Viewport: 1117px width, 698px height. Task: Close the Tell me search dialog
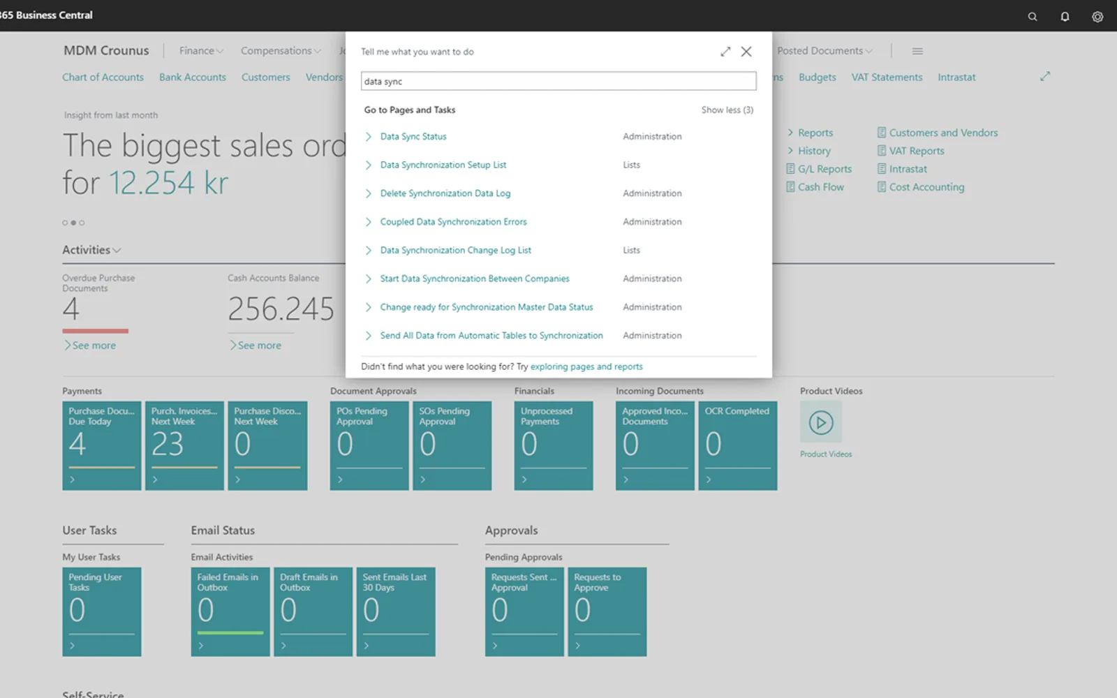click(x=746, y=52)
